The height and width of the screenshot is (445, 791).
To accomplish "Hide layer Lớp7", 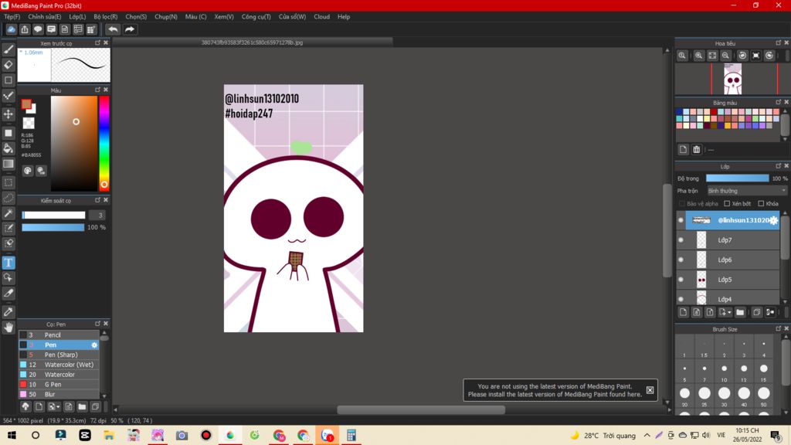I will [681, 240].
